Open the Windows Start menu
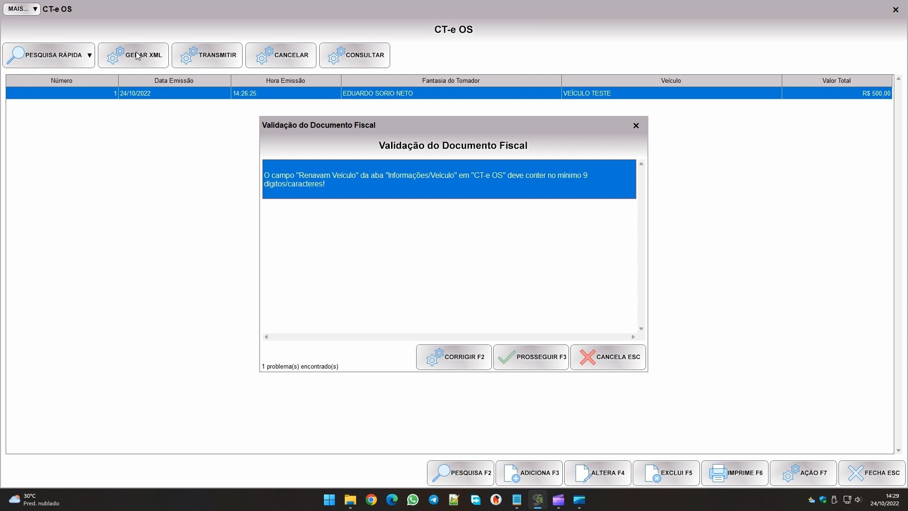 (330, 500)
